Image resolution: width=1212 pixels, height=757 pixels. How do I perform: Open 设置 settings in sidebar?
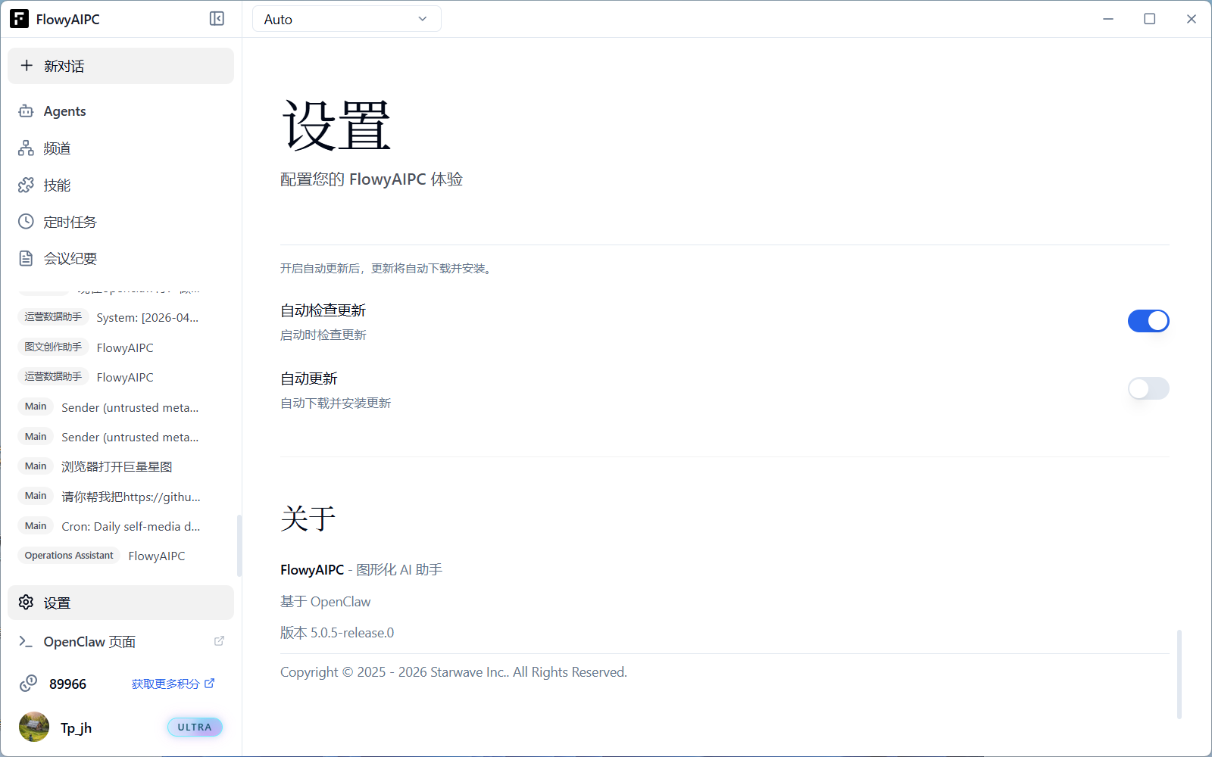click(x=120, y=603)
